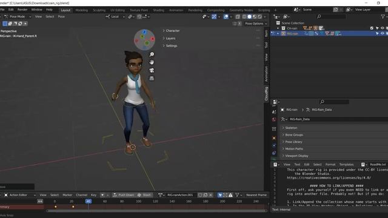The image size is (388, 218).
Task: Open CloudRig sidebar tab
Action: [266, 94]
